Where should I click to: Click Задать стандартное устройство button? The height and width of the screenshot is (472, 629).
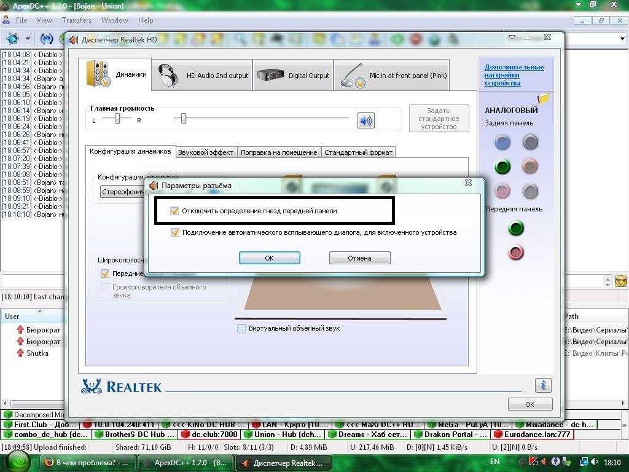[439, 119]
